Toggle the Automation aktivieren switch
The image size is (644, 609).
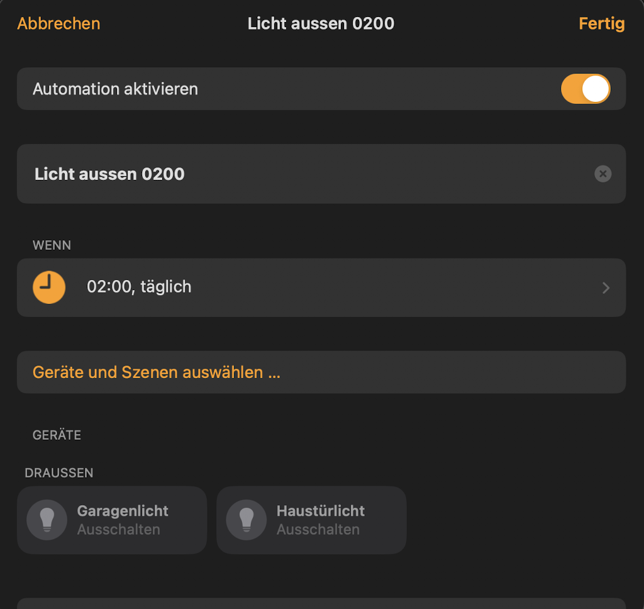[x=585, y=89]
